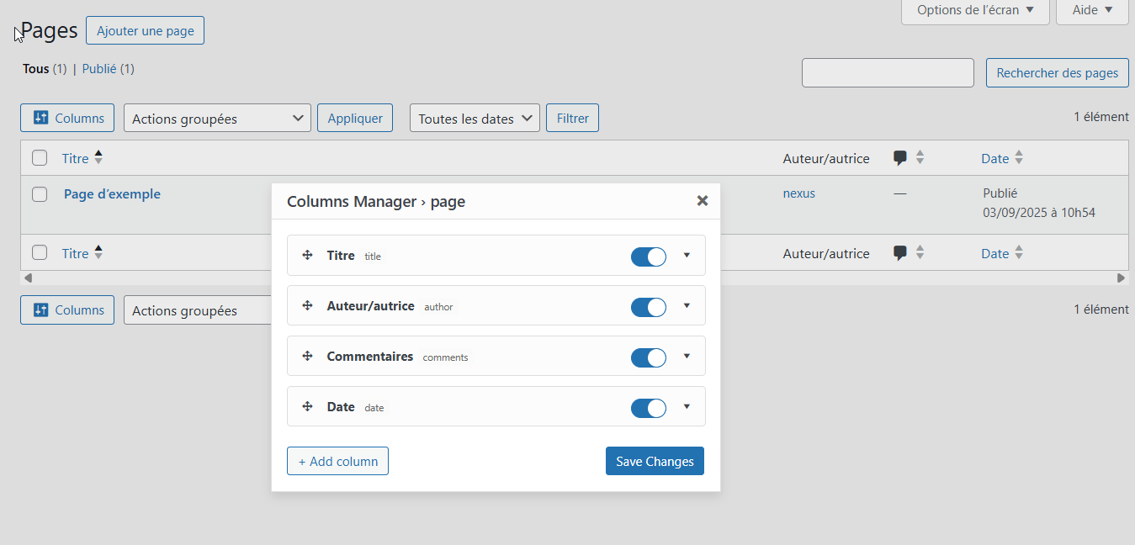This screenshot has width=1135, height=545.
Task: Click the Save Changes button
Action: [x=655, y=461]
